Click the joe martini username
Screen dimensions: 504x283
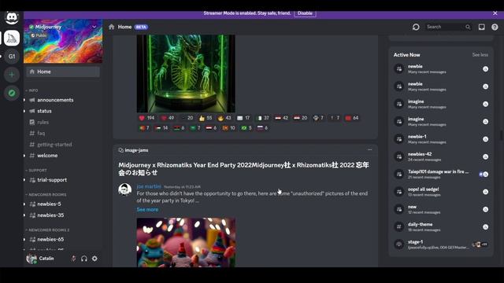(149, 186)
